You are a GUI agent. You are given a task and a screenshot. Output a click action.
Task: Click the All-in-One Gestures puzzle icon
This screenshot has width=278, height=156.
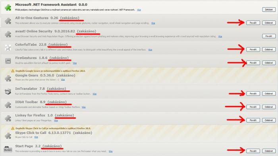click(8, 21)
